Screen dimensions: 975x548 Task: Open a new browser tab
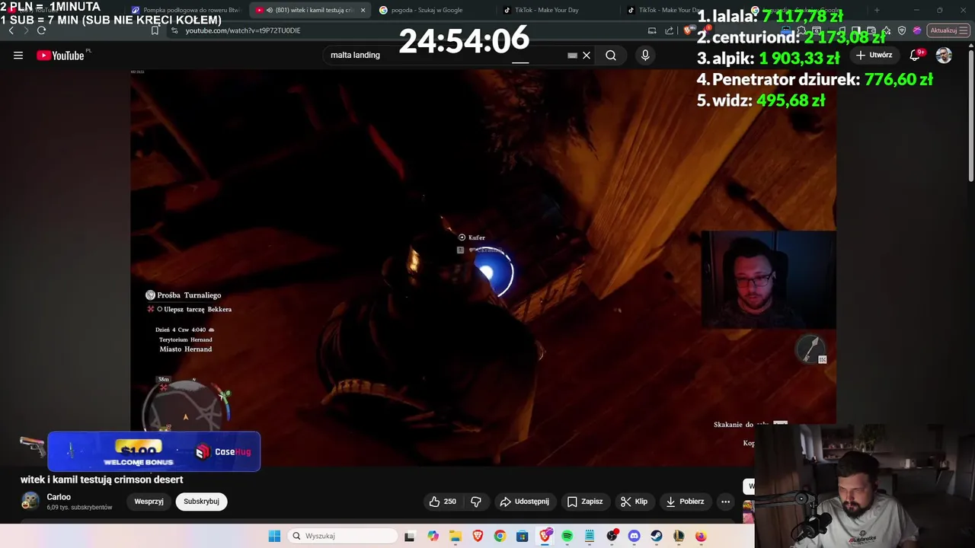[x=877, y=10]
